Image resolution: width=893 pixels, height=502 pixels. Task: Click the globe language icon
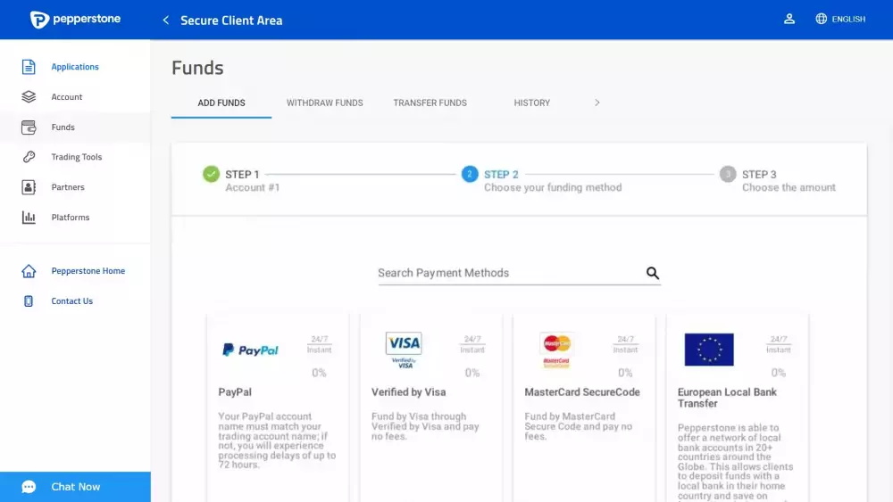tap(821, 19)
